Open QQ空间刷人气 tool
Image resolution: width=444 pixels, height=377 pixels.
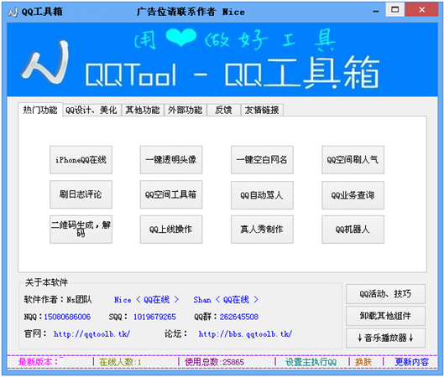tap(353, 160)
